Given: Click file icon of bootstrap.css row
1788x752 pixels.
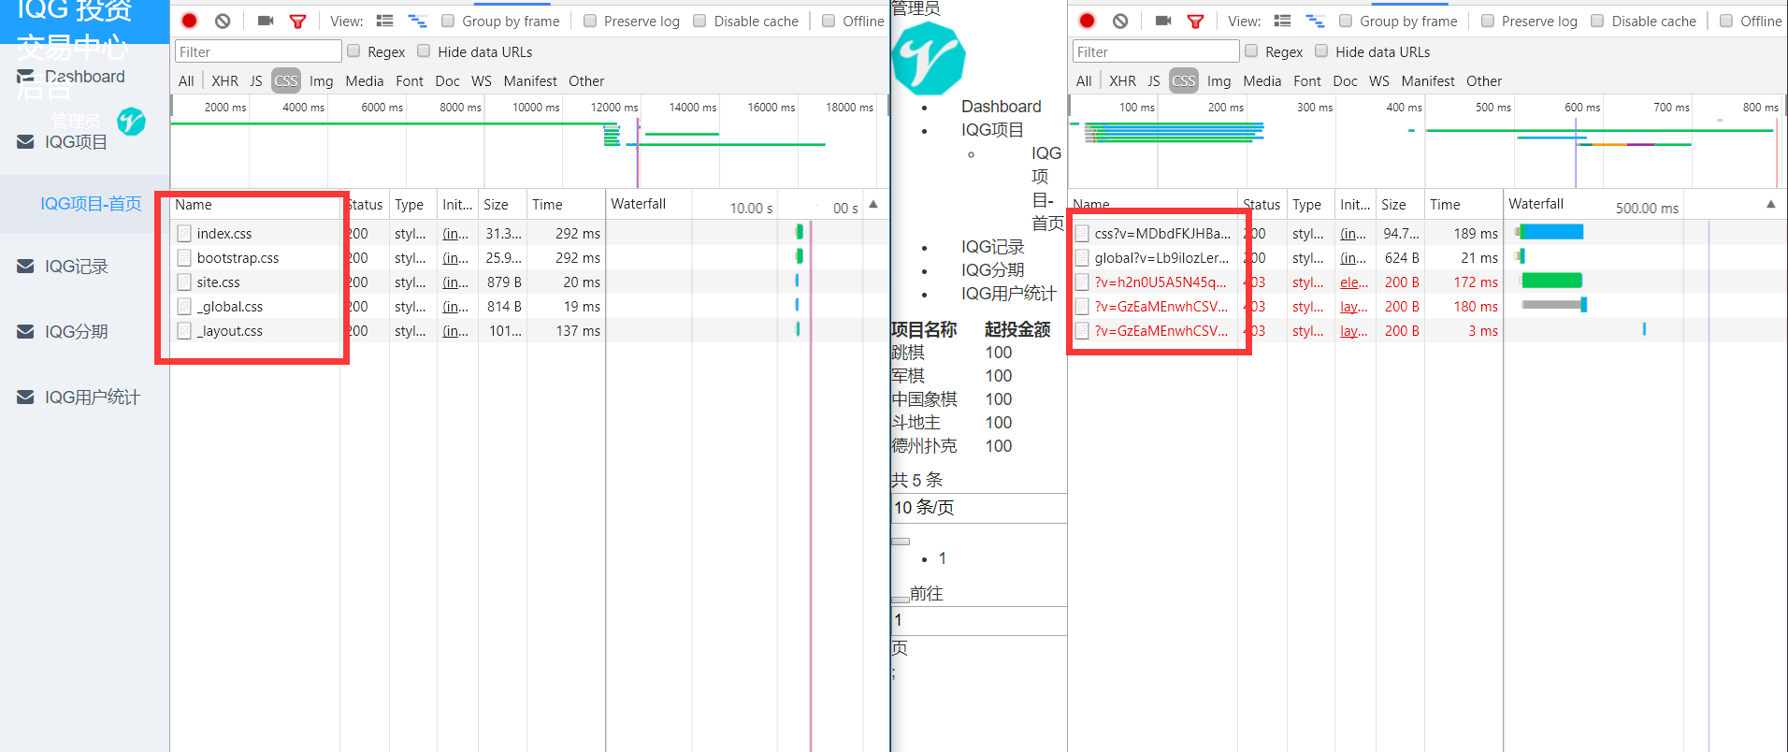Looking at the screenshot, I should (184, 258).
